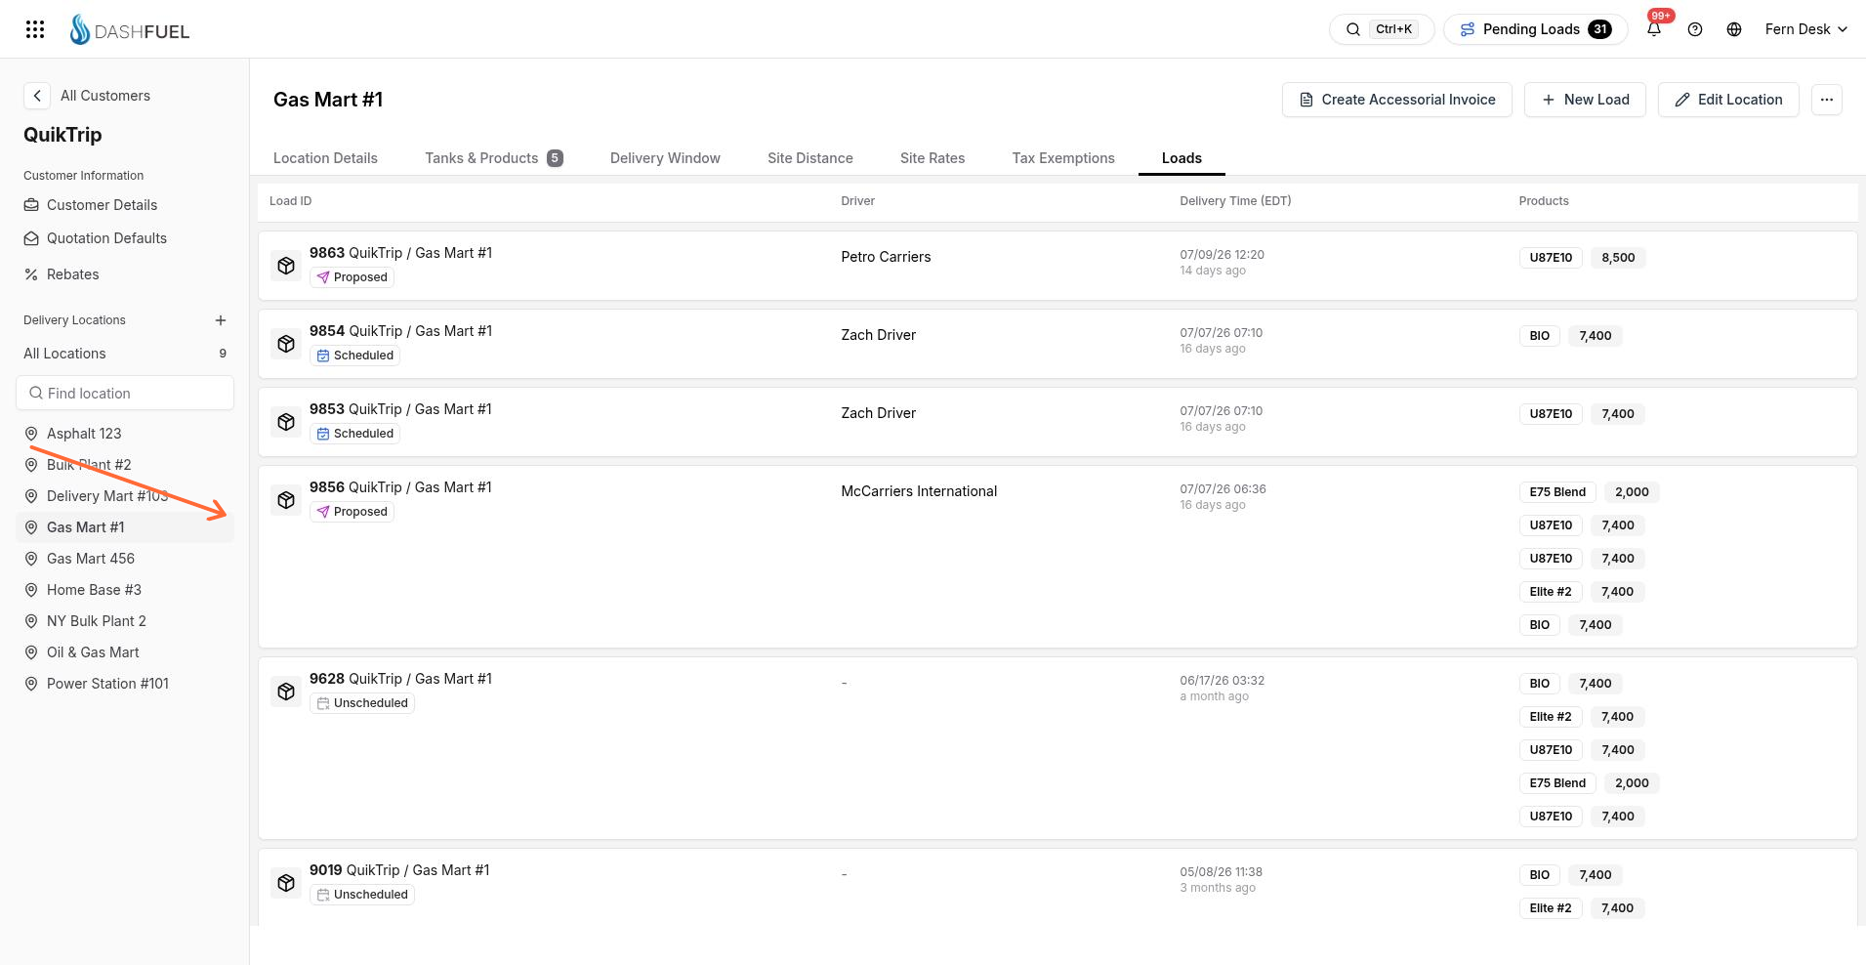Image resolution: width=1866 pixels, height=965 pixels.
Task: Open Rebates page
Action: [72, 274]
